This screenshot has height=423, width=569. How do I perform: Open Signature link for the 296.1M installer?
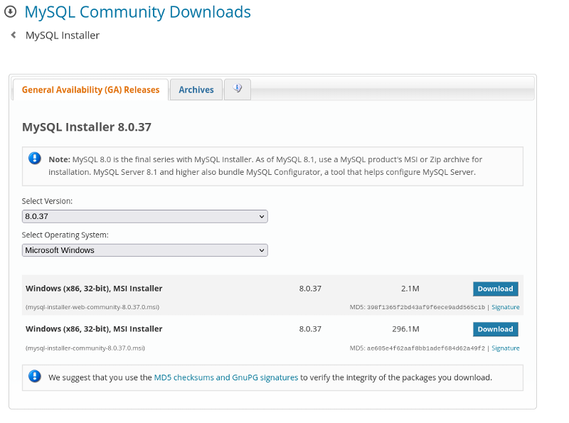506,348
